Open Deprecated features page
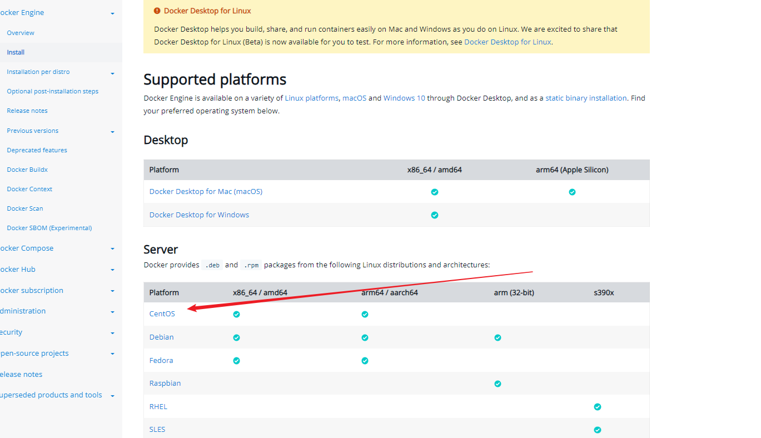The height and width of the screenshot is (438, 761). [37, 150]
